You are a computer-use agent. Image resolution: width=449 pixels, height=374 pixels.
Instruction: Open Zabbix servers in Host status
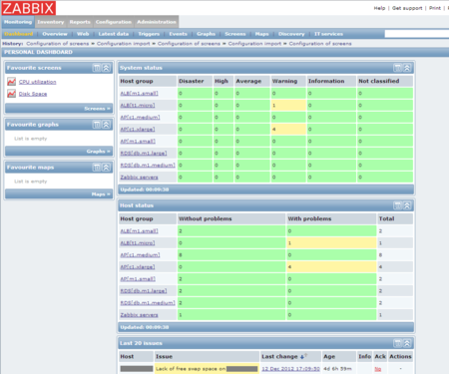click(x=139, y=315)
